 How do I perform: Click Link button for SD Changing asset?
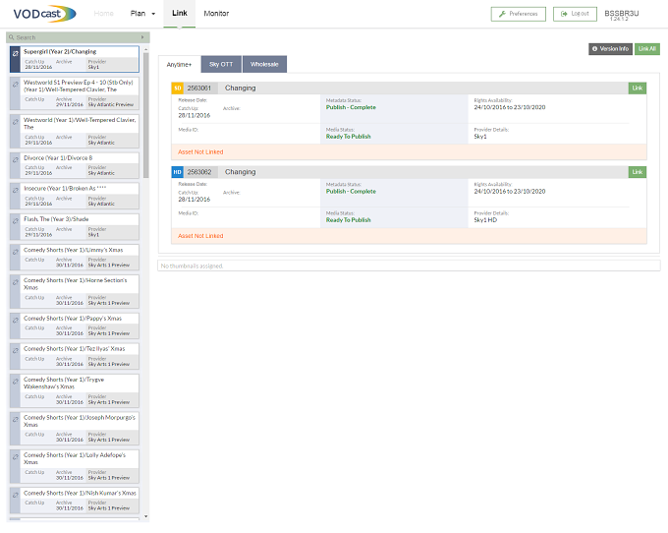[x=638, y=89]
